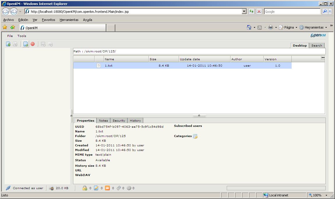Image resolution: width=335 pixels, height=199 pixels.
Task: Click the Stop loading red X icon
Action: (259, 11)
